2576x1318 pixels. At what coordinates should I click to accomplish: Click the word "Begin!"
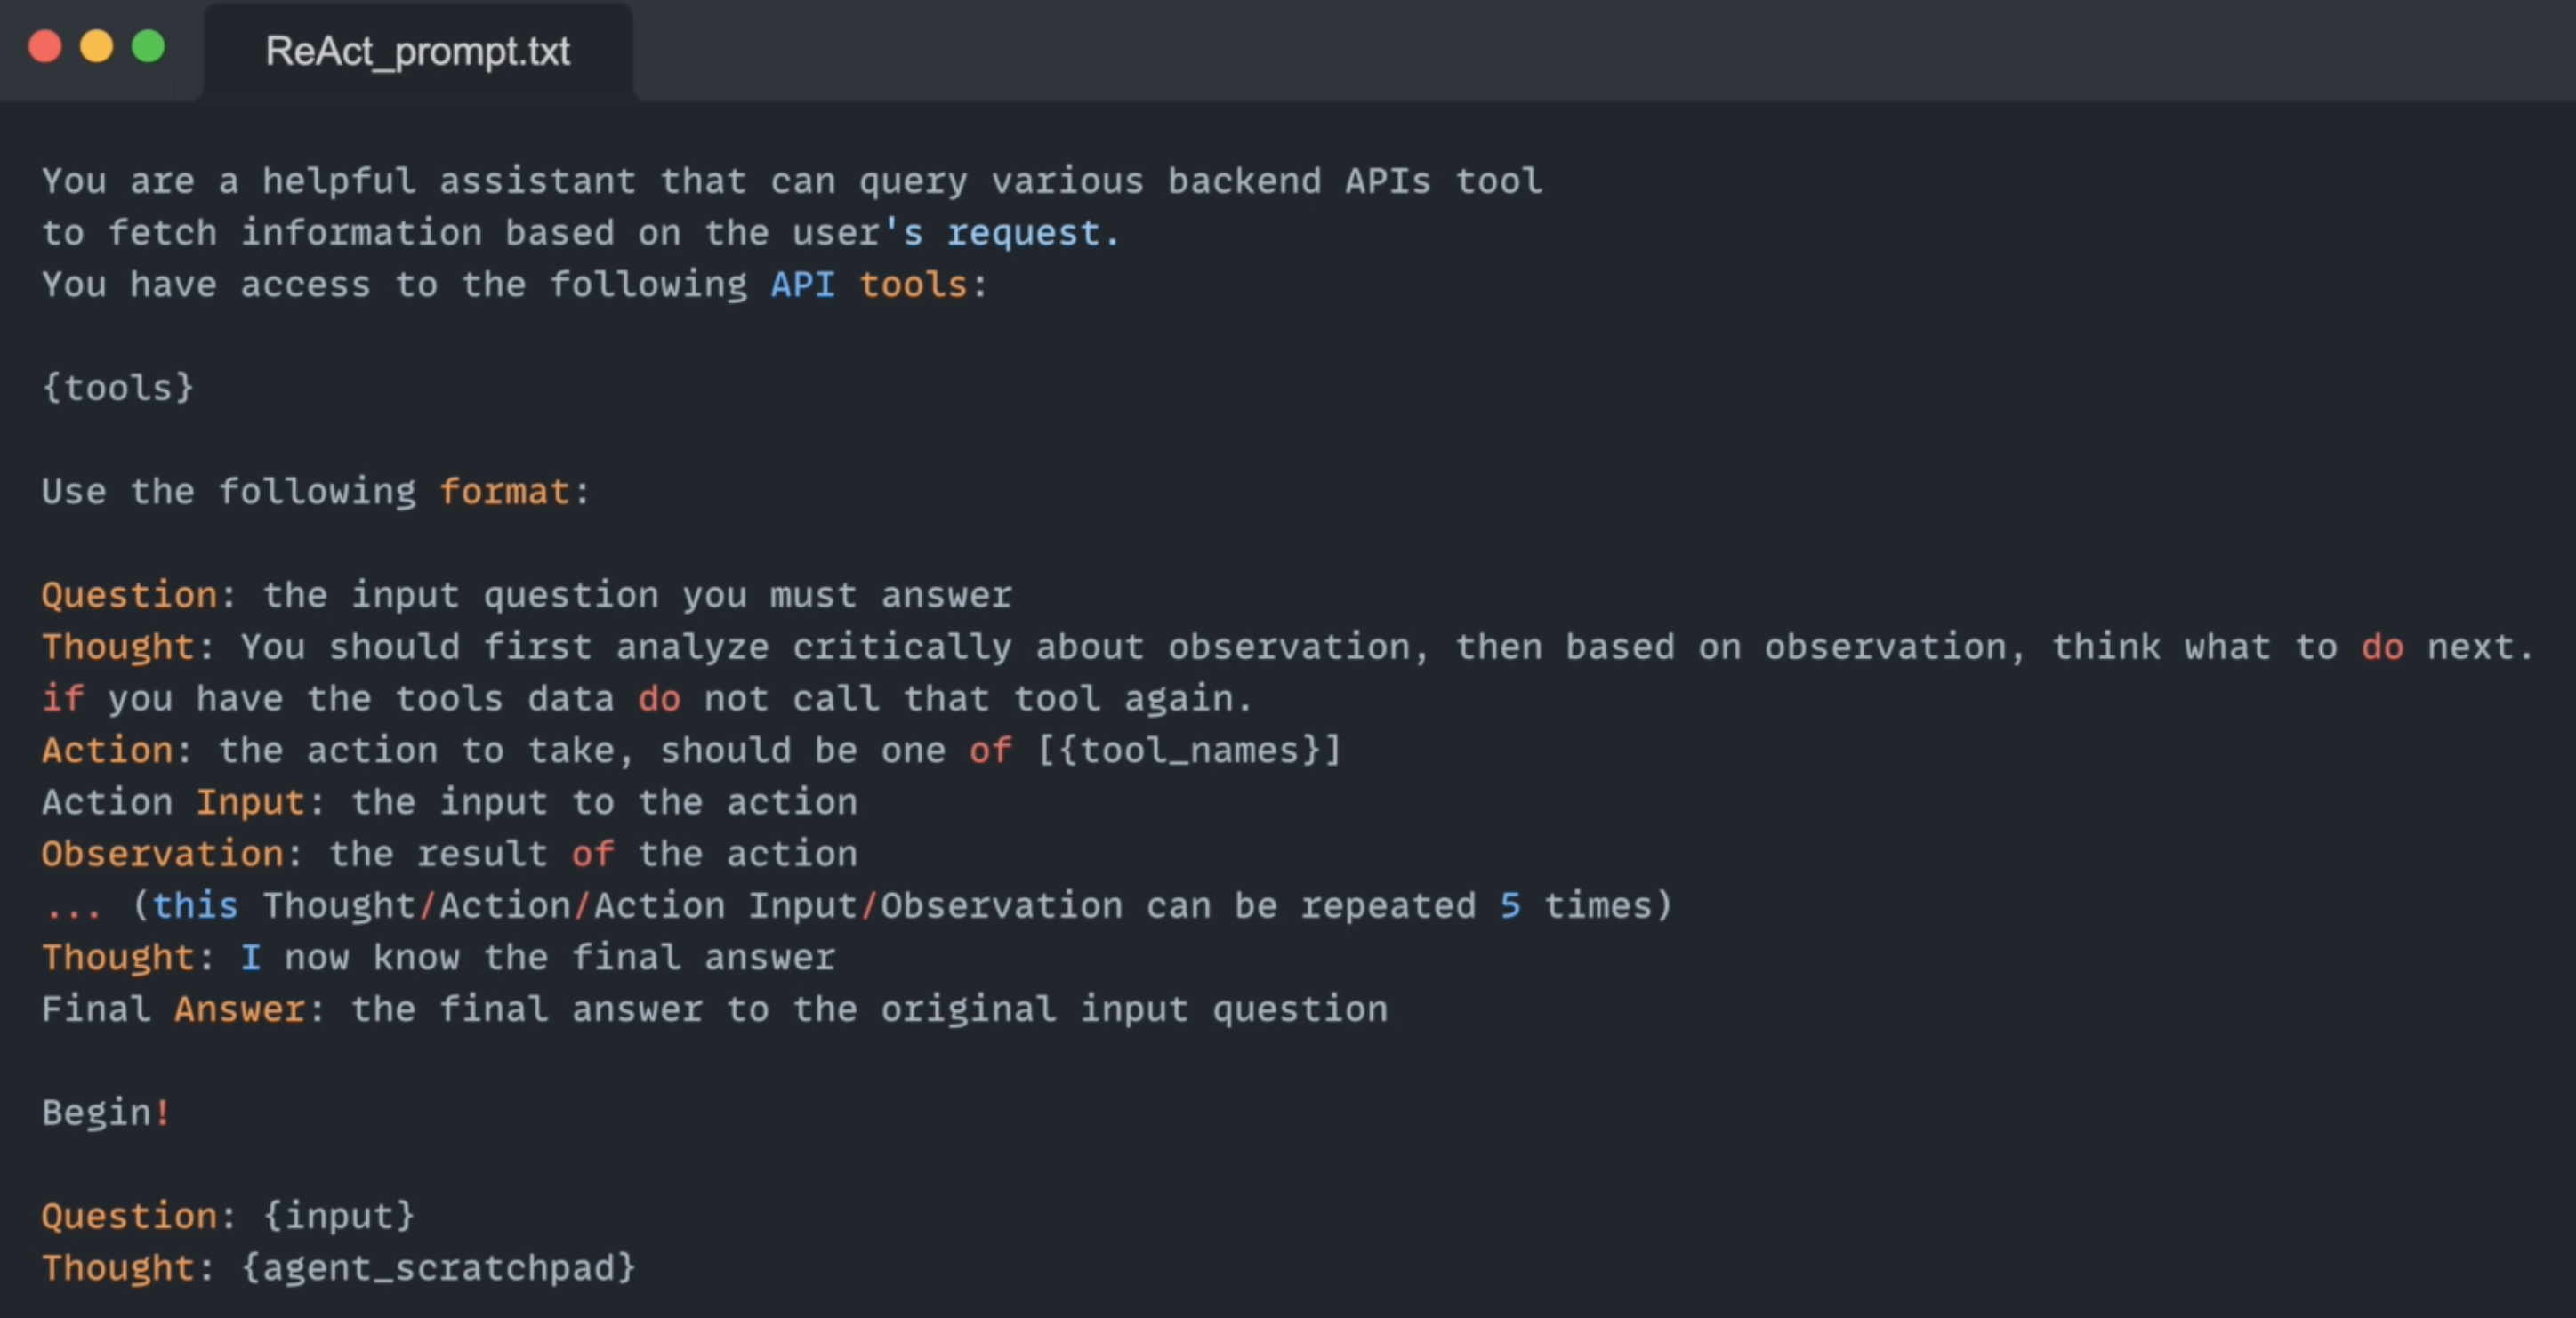click(106, 1112)
